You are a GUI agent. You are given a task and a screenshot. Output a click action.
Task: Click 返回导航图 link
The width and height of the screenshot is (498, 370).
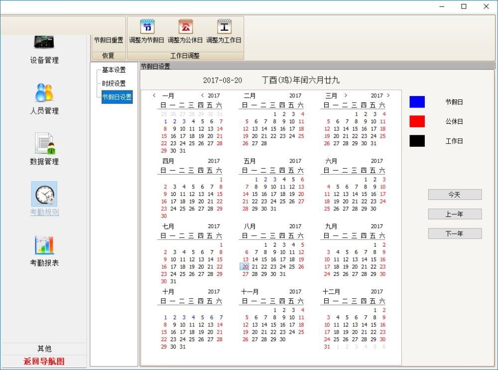click(44, 361)
